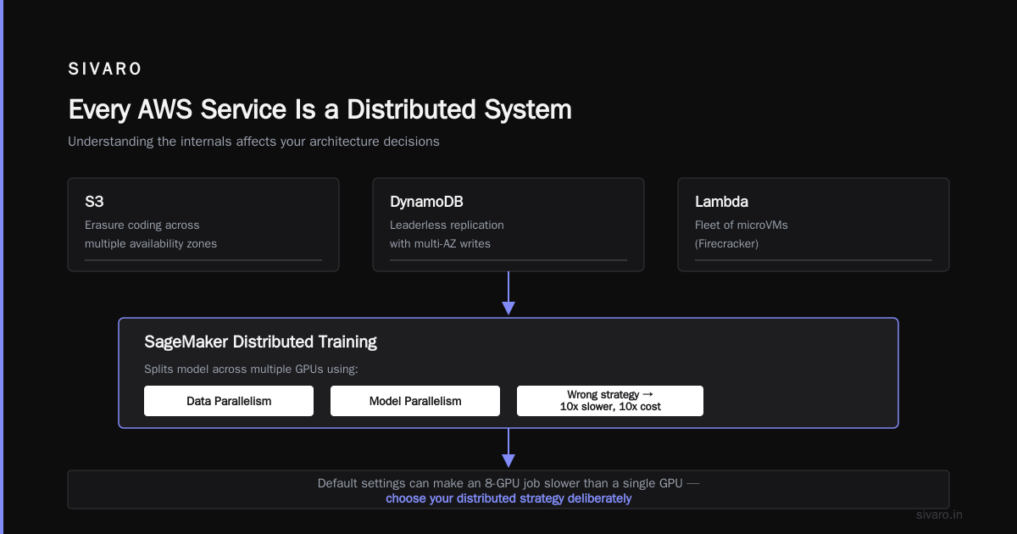Screen dimensions: 1017x534
Task: Click the 'multiple availability zones' line
Action: (151, 243)
